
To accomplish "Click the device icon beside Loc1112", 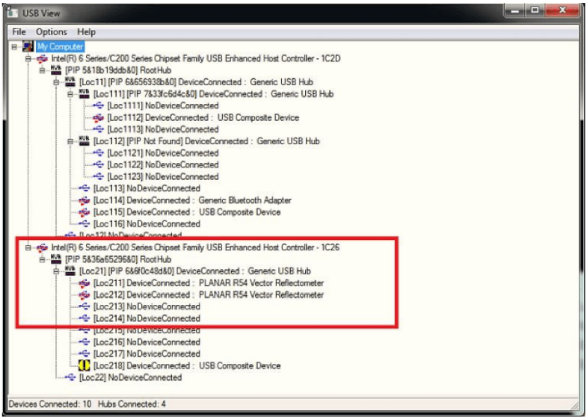I will pos(98,118).
